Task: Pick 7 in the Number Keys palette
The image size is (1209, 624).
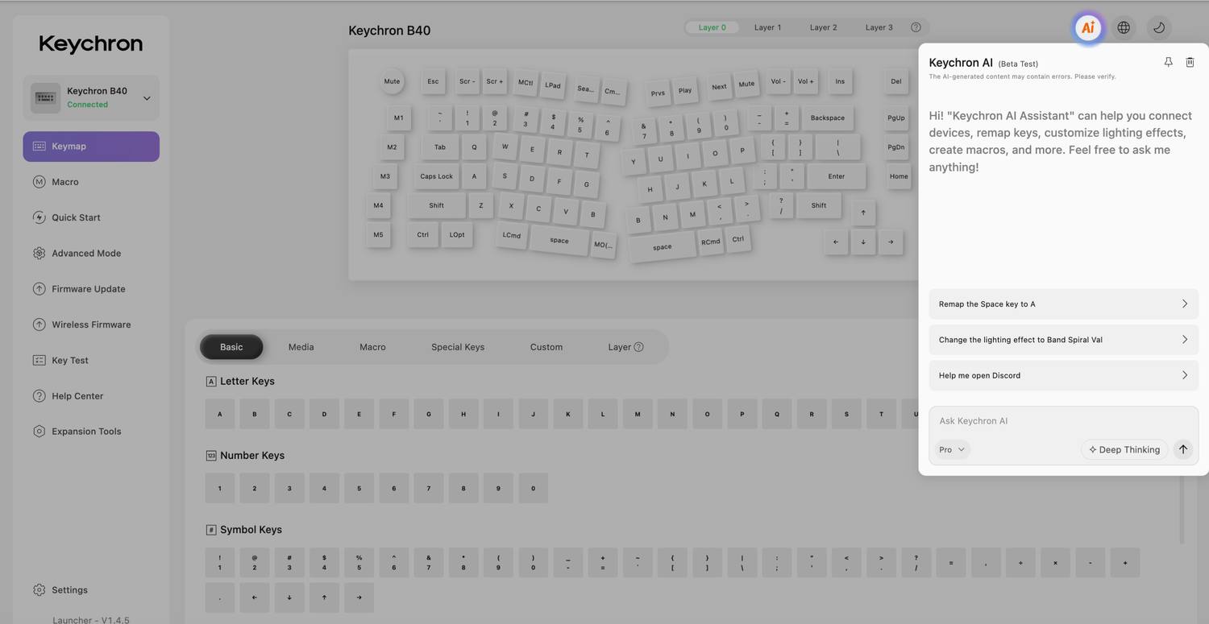Action: [x=429, y=488]
